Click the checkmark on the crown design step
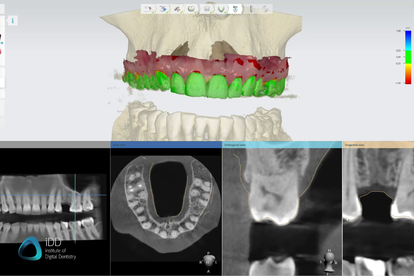Viewport: 414px width, 276px height. coord(195,12)
